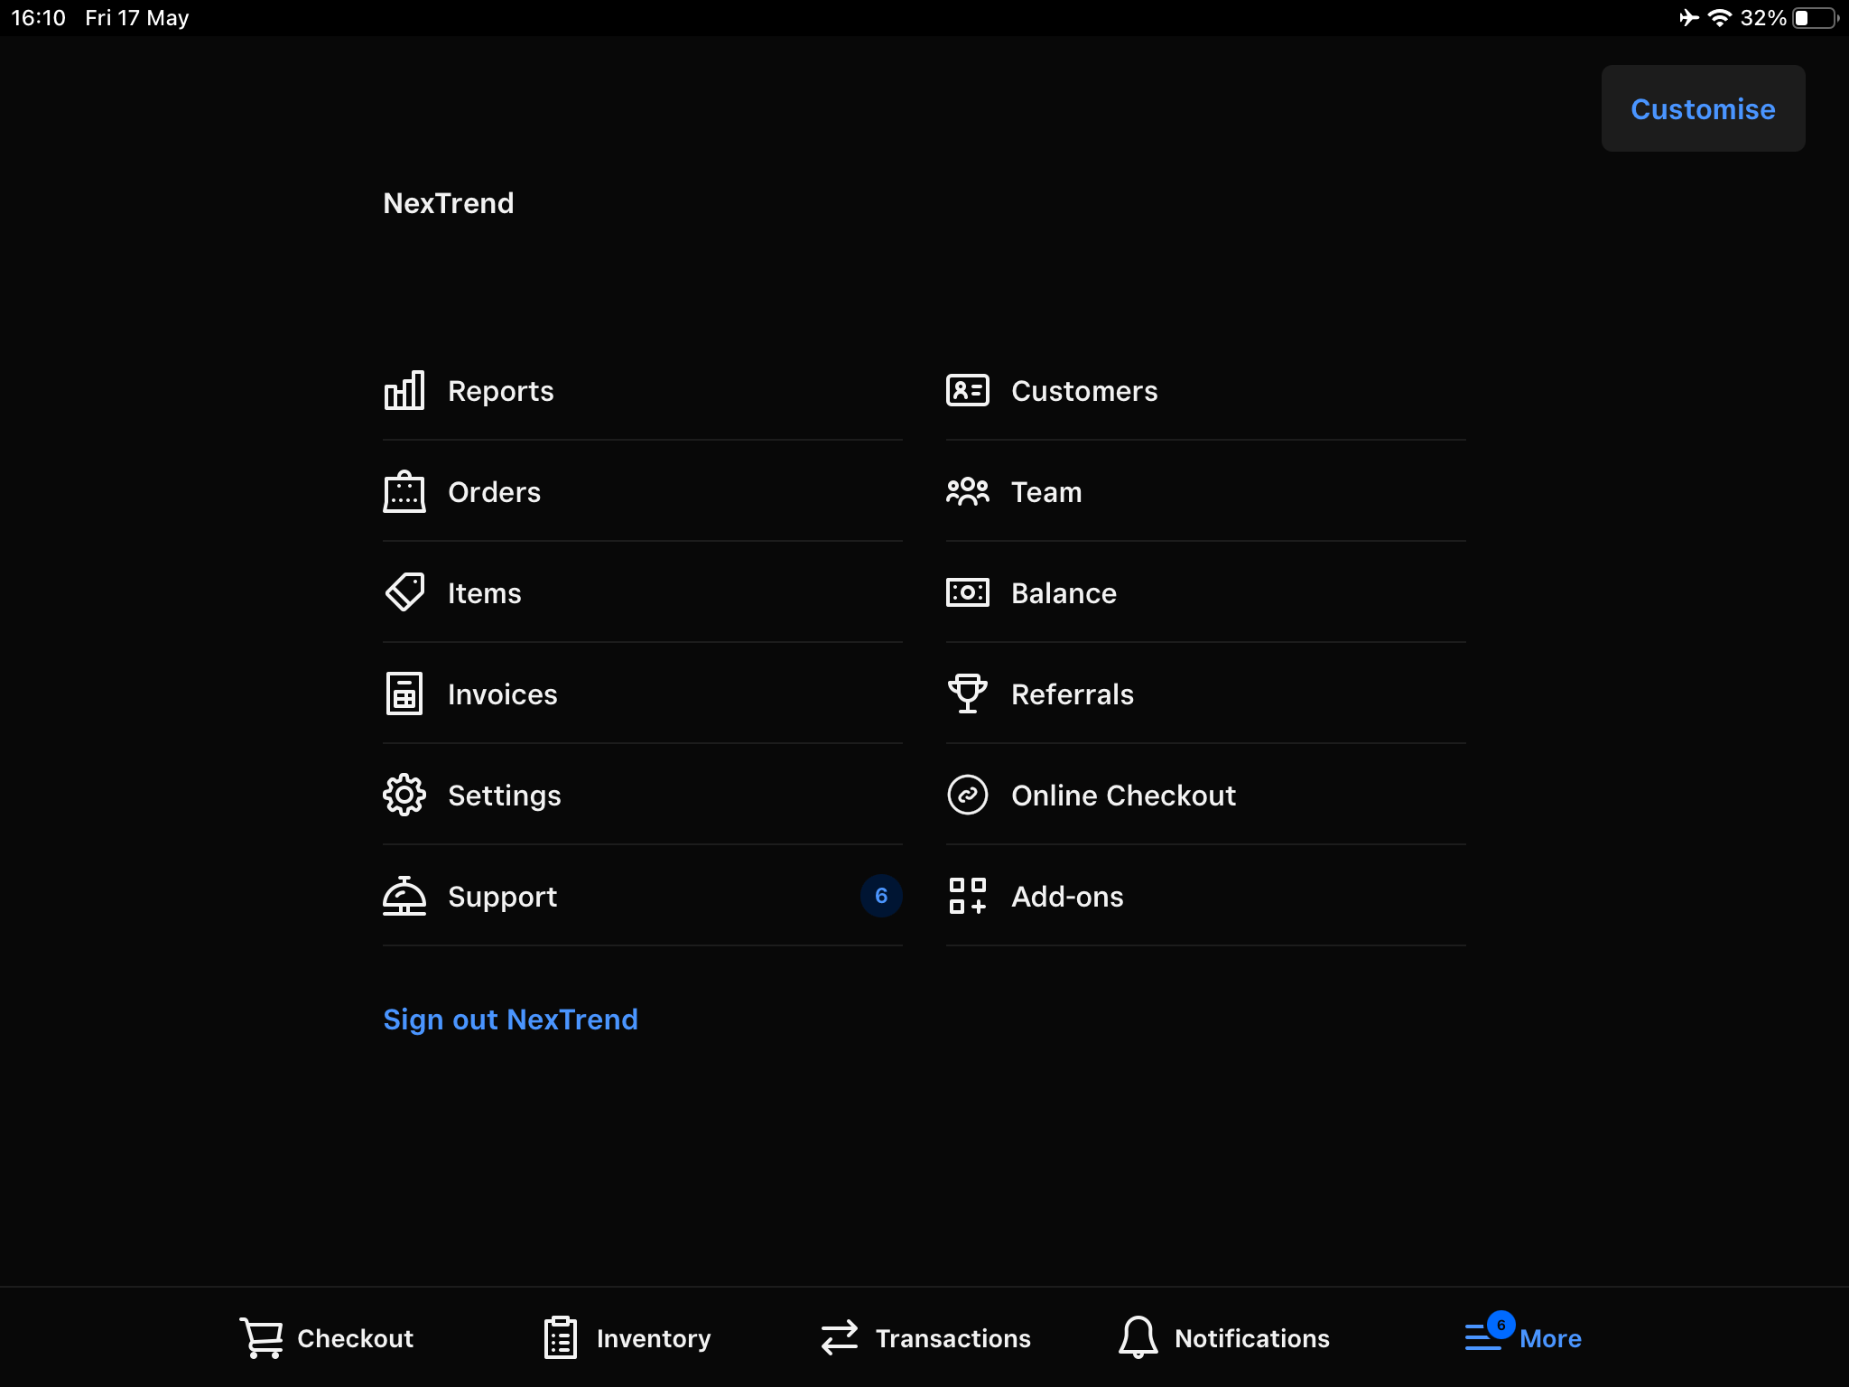Open Online Checkout link icon
This screenshot has height=1387, width=1849.
point(967,795)
